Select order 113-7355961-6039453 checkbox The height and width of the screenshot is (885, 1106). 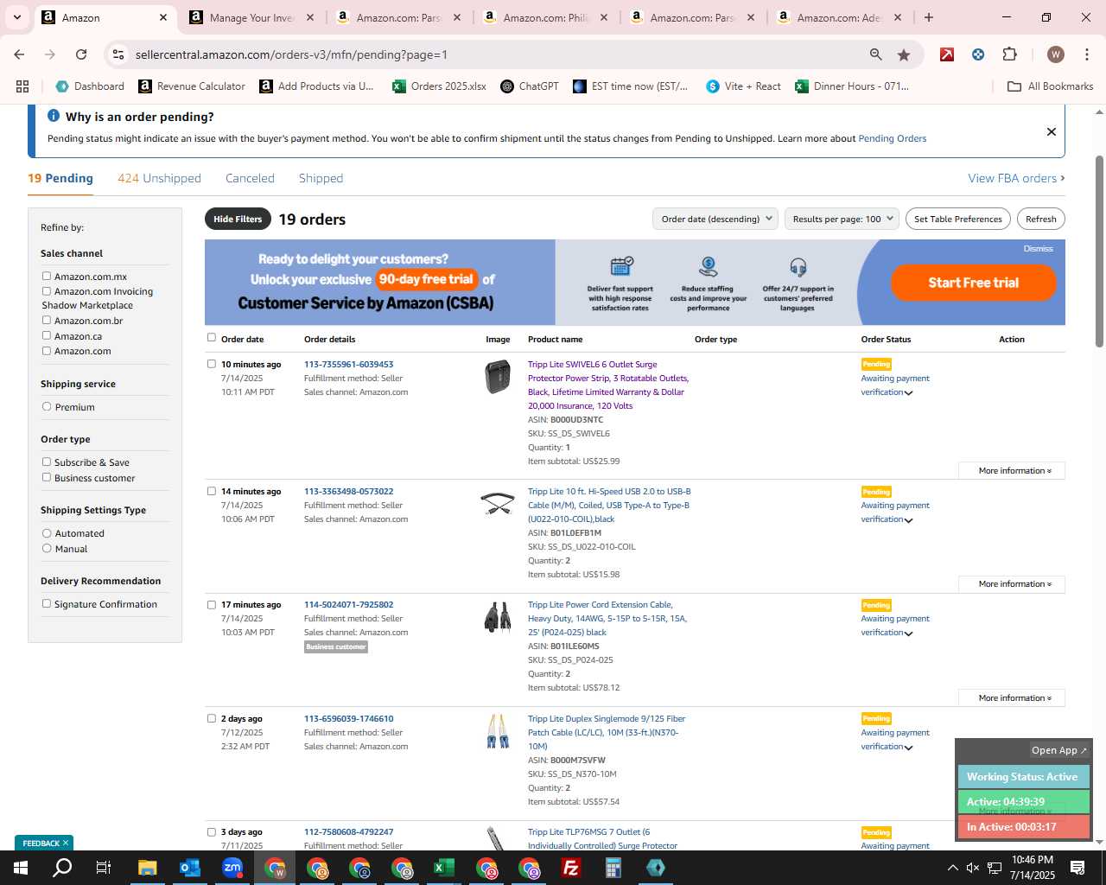click(x=212, y=364)
